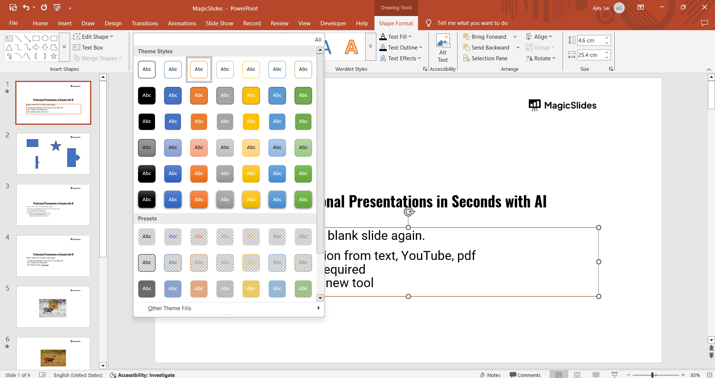Viewport: 715px width, 378px height.
Task: Open the Animations tab
Action: 182,23
